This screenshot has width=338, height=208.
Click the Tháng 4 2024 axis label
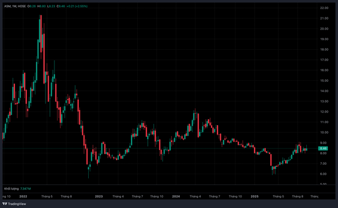tap(195, 196)
